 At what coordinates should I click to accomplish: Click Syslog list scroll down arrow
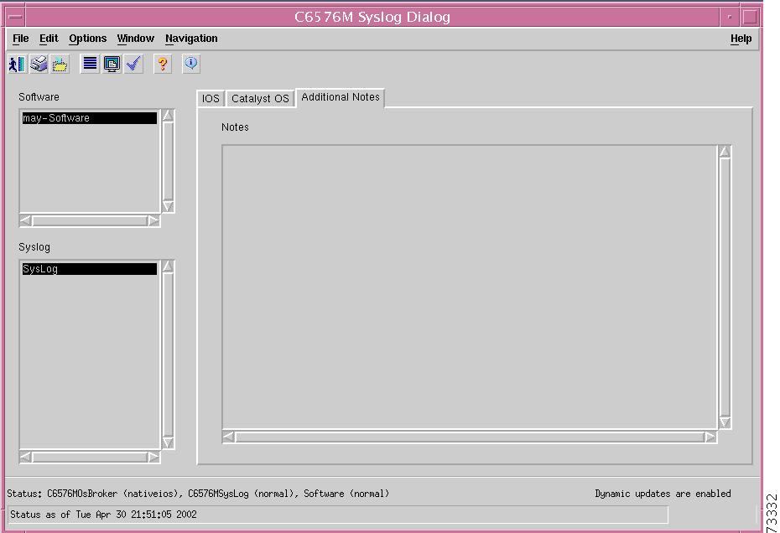[168, 442]
